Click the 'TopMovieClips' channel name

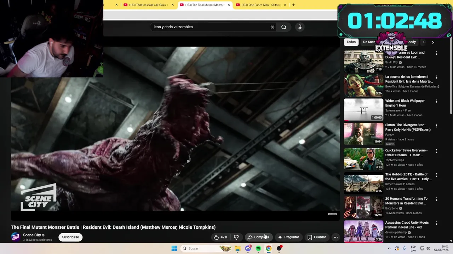point(395,160)
